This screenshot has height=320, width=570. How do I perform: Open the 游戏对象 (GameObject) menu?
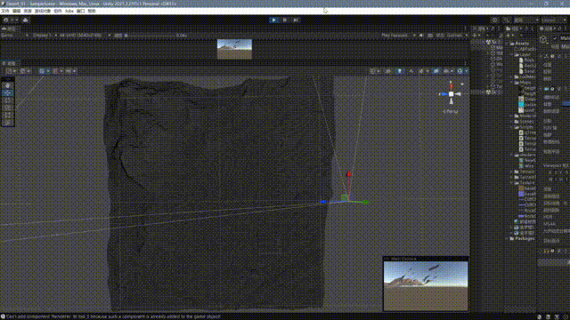[43, 12]
